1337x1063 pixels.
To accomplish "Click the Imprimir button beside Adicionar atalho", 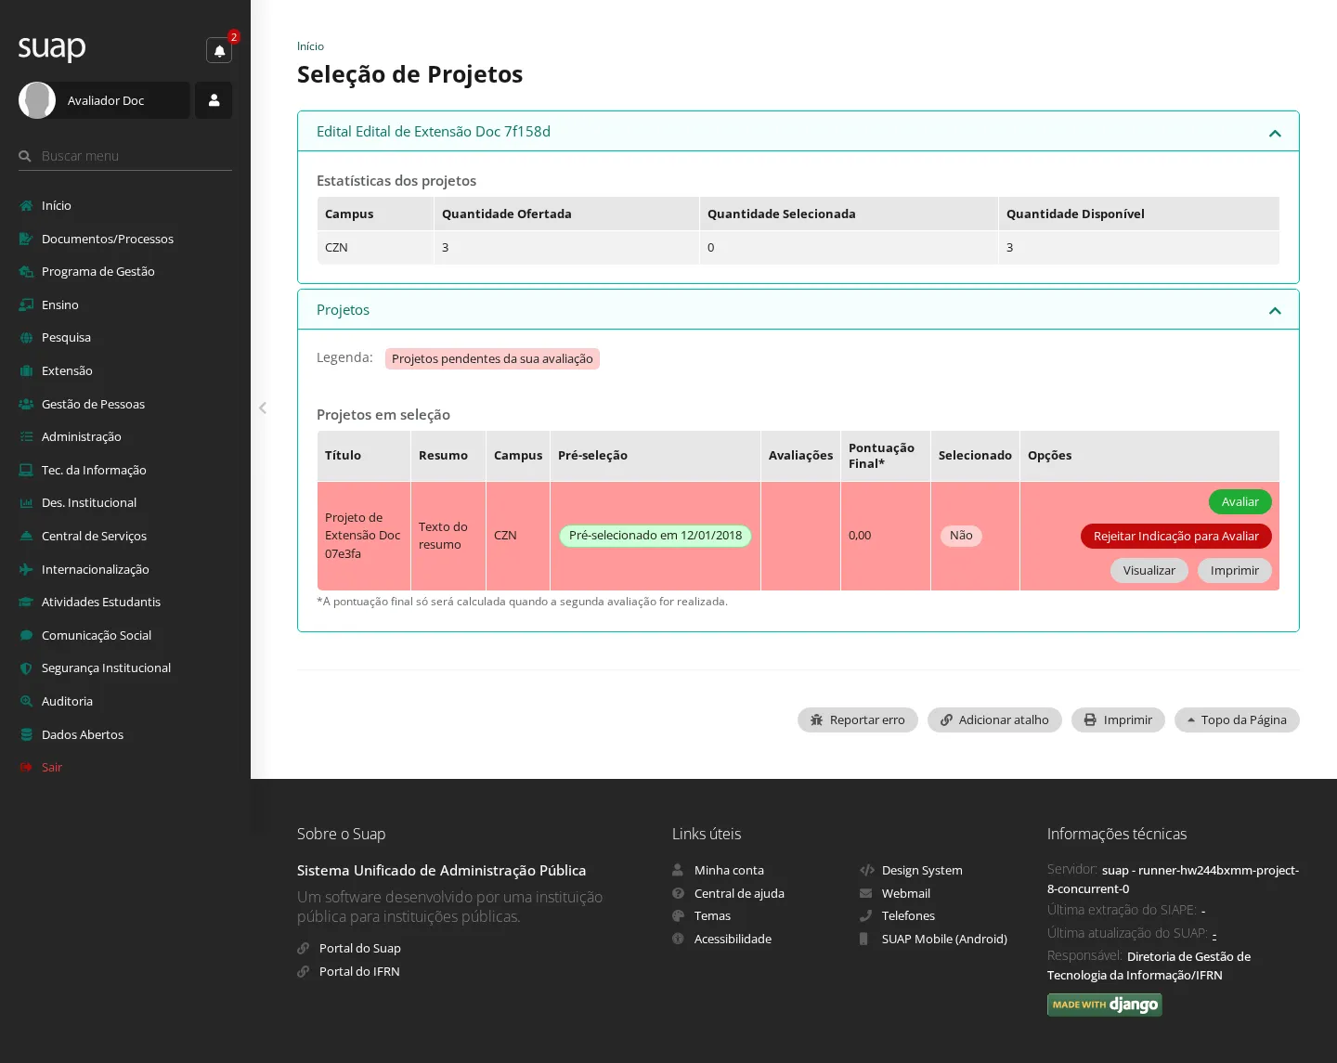I will (1118, 719).
